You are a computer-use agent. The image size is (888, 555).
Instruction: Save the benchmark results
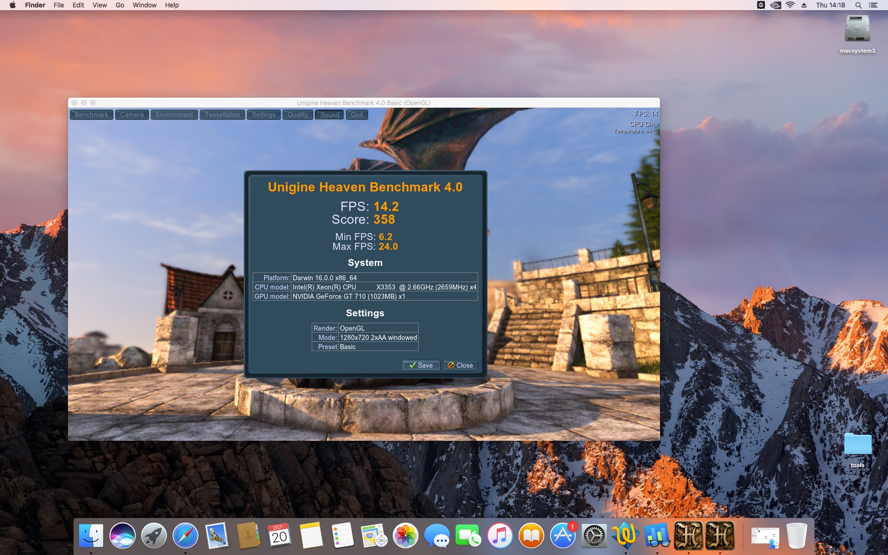coord(420,365)
